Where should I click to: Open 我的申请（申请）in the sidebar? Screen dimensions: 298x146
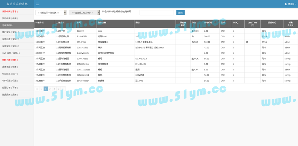[17, 19]
